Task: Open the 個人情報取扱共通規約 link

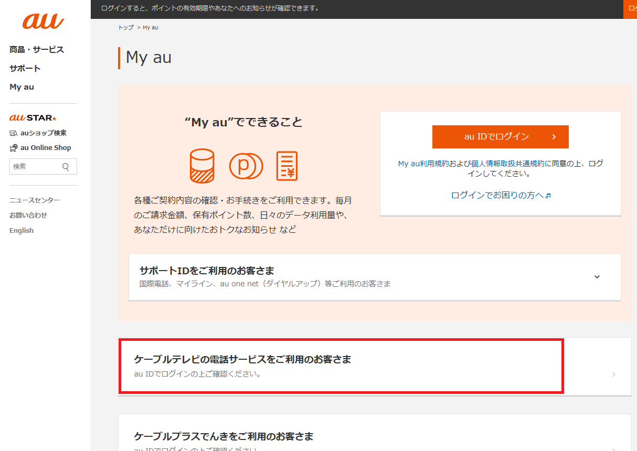Action: point(508,164)
